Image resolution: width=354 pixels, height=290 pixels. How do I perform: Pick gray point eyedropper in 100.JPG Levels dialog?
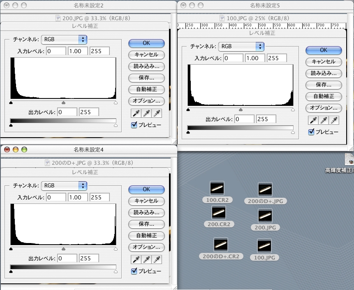[324, 120]
